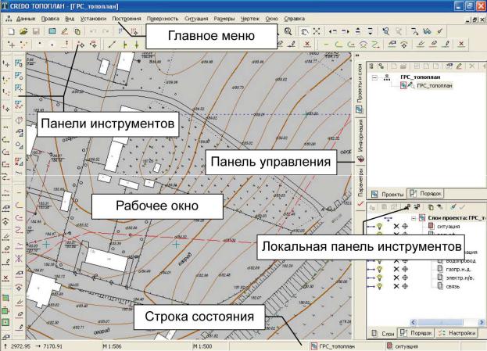Click the layers panel scroll left arrow

pyautogui.click(x=414, y=322)
